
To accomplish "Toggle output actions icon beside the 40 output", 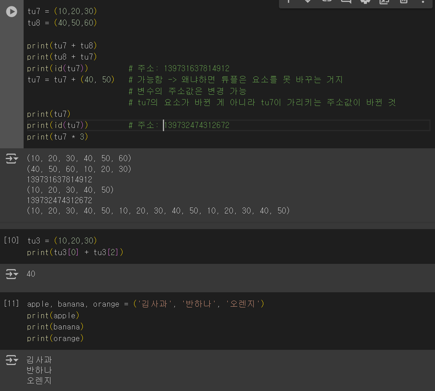I will tap(12, 274).
